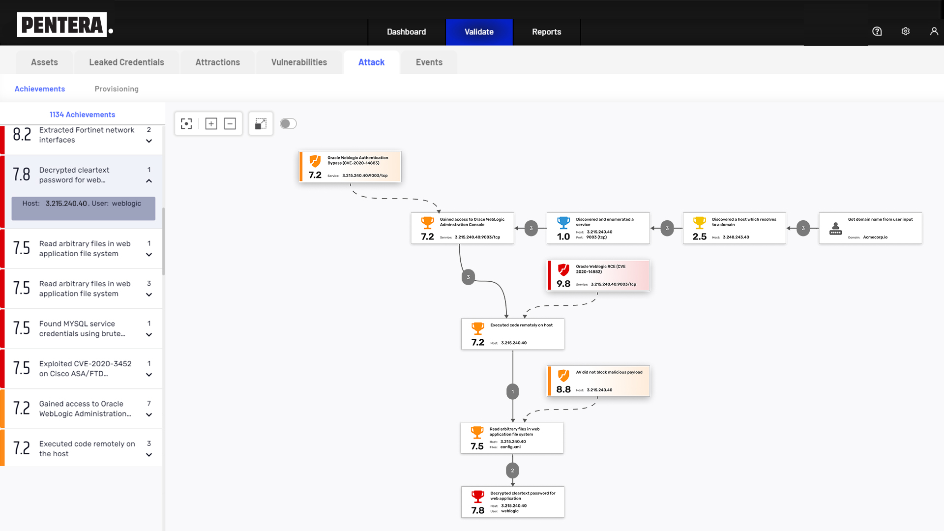Viewport: 944px width, 531px height.
Task: Click the 1134 Achievements heading link
Action: click(82, 115)
